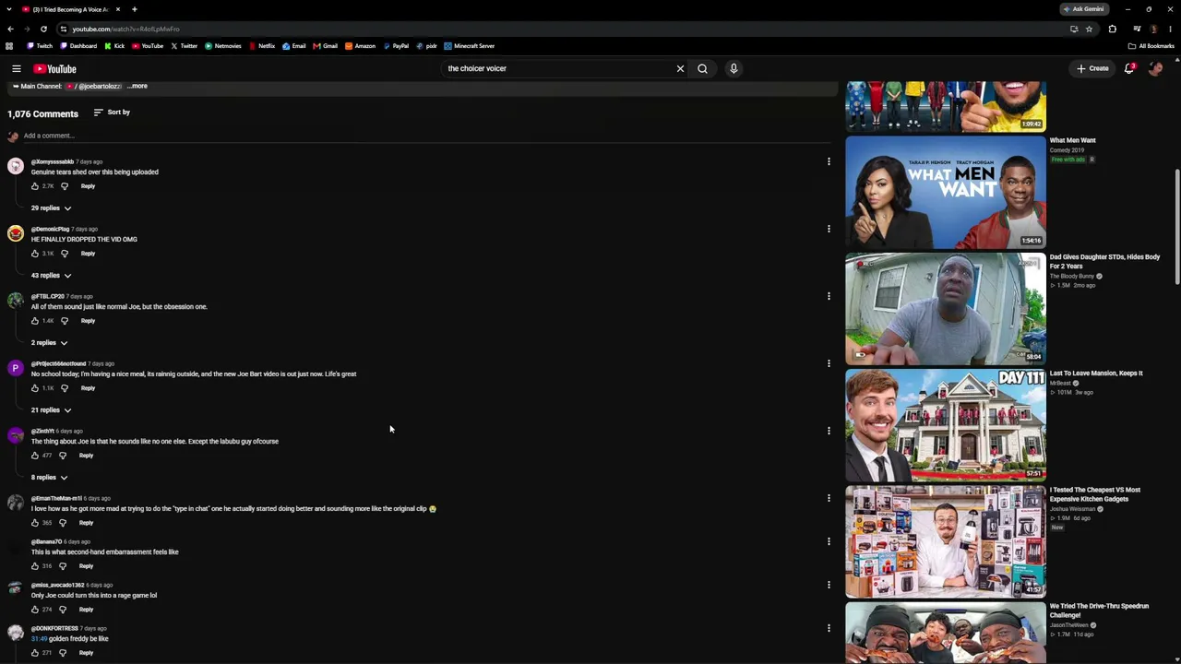Image resolution: width=1181 pixels, height=664 pixels.
Task: Open options for @DONKFORTRESS comment
Action: tap(829, 628)
